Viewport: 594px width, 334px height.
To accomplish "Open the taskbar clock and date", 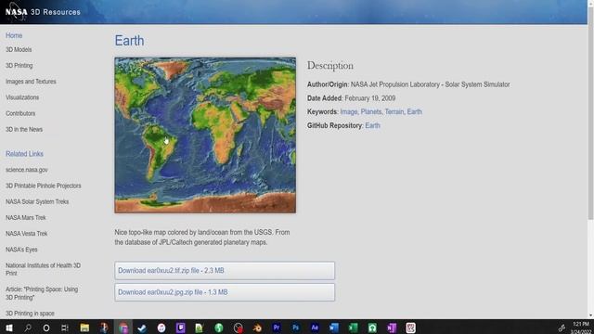I will pos(581,328).
